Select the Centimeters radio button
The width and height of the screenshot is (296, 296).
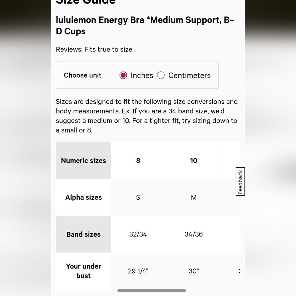click(x=161, y=75)
